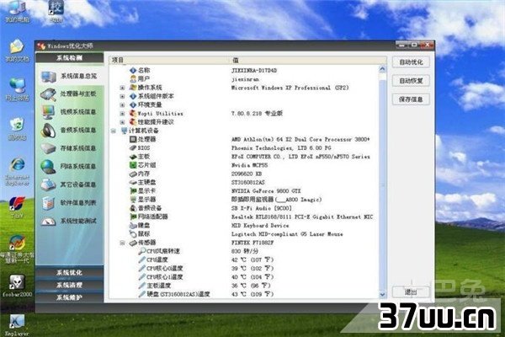
Task: Click the 保存信息 button
Action: tap(411, 99)
